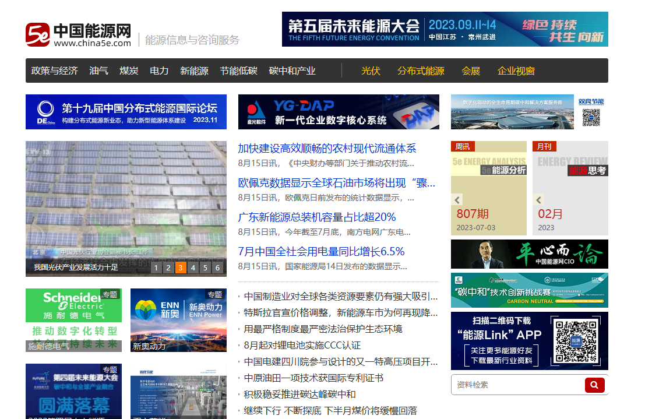Open article 中国电建四川院参与设计的又一特高压项目
This screenshot has width=645, height=419.
[x=341, y=362]
